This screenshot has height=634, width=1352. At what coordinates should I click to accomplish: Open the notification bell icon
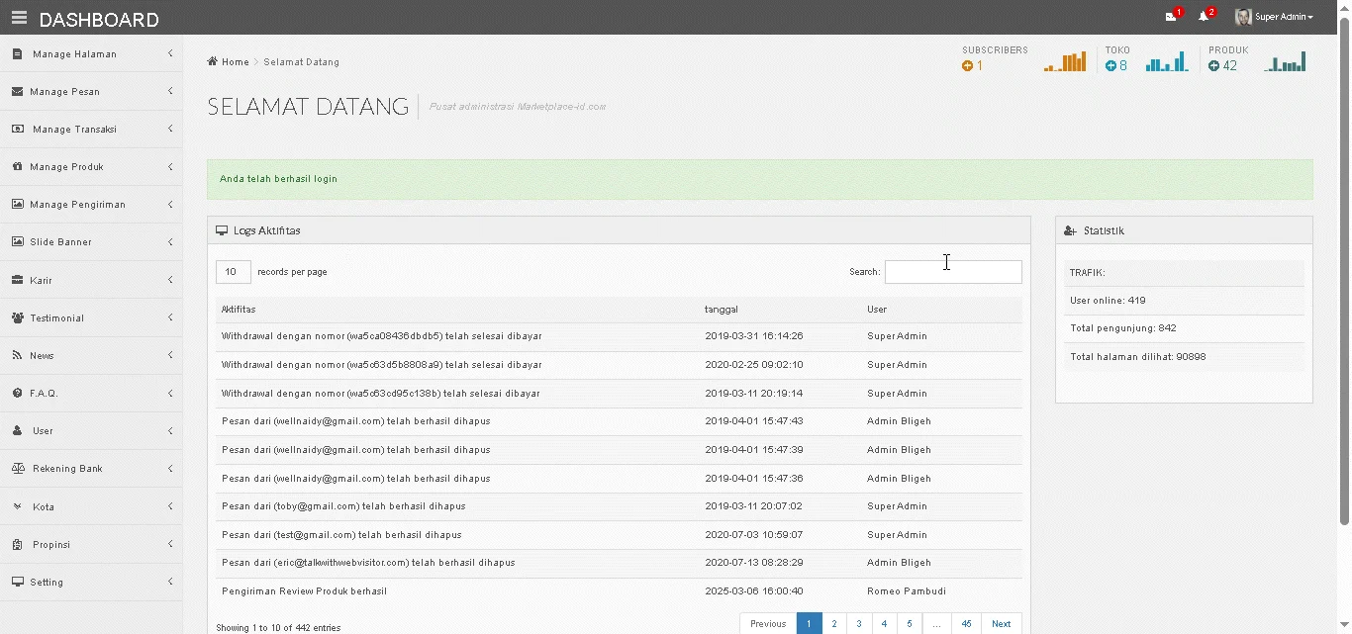tap(1204, 17)
